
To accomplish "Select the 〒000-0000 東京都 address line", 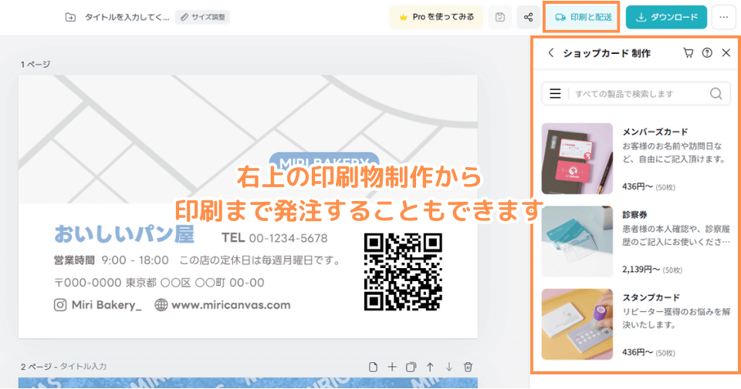I will [159, 283].
